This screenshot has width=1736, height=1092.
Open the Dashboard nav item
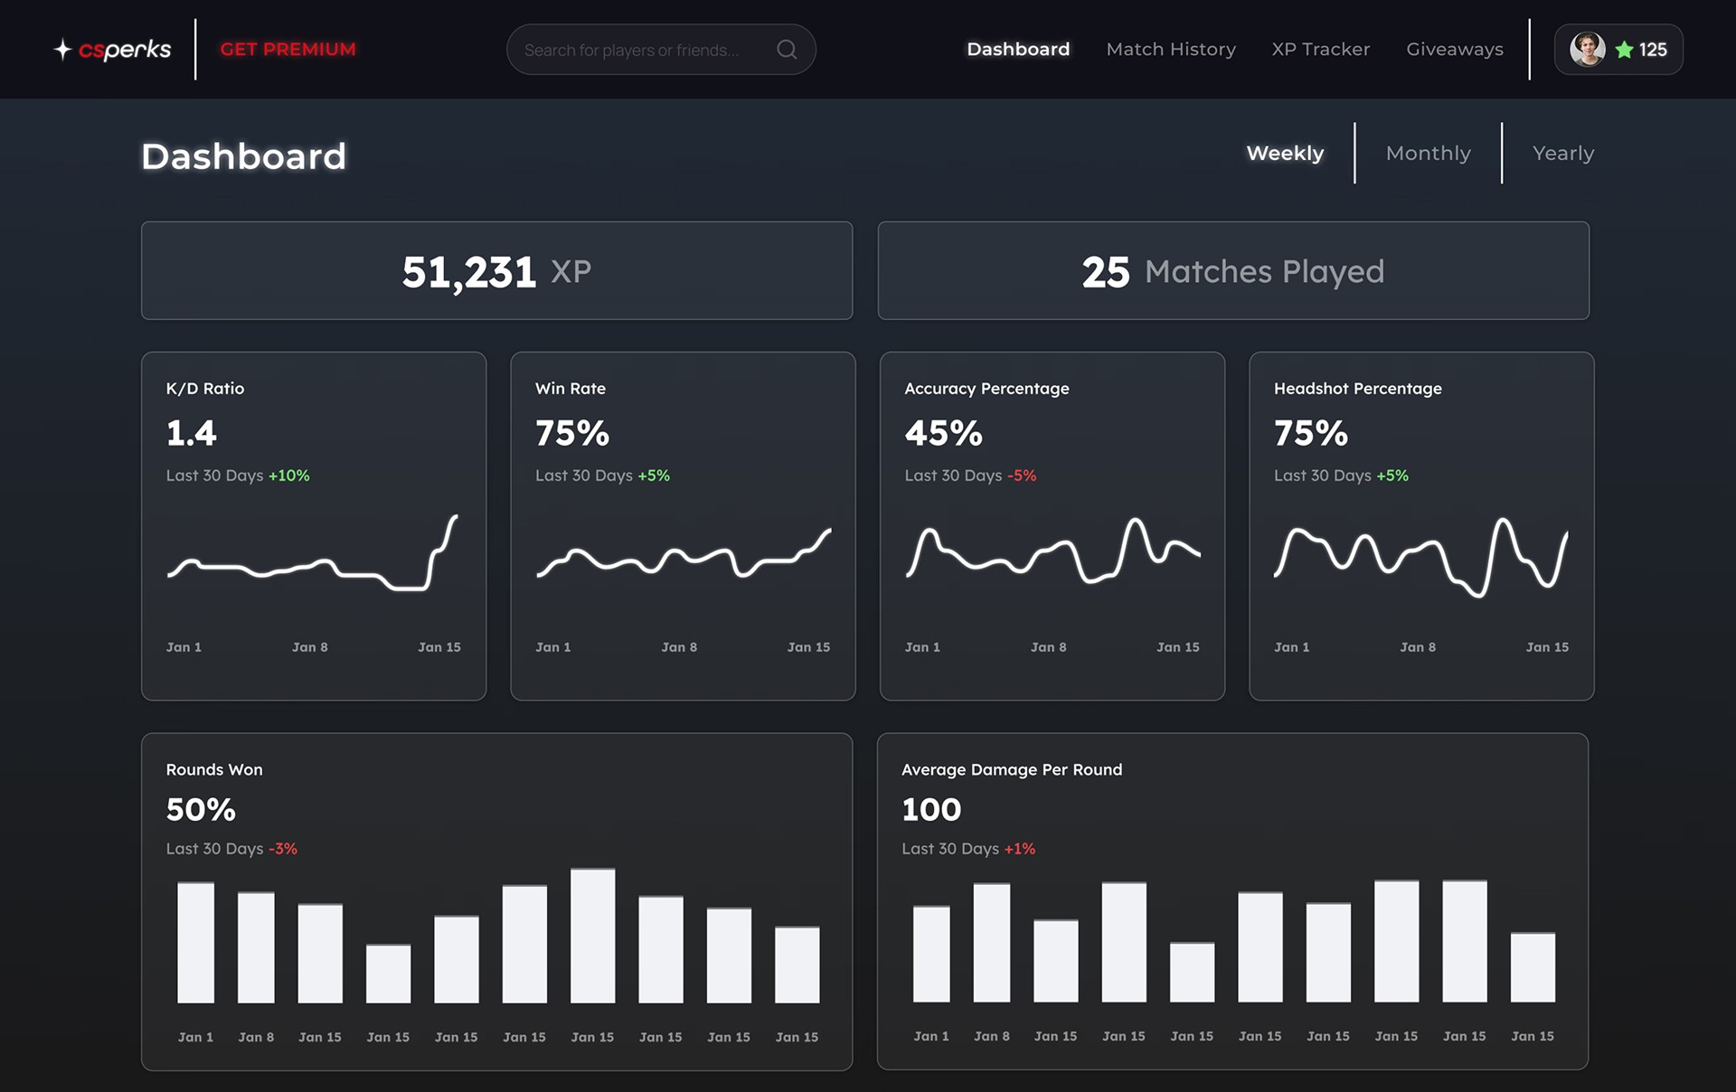(x=1018, y=50)
